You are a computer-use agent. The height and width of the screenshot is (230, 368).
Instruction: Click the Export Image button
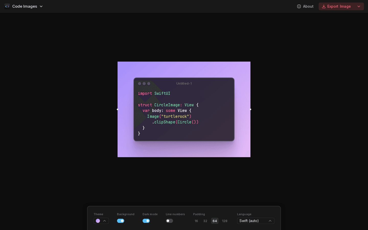[339, 6]
